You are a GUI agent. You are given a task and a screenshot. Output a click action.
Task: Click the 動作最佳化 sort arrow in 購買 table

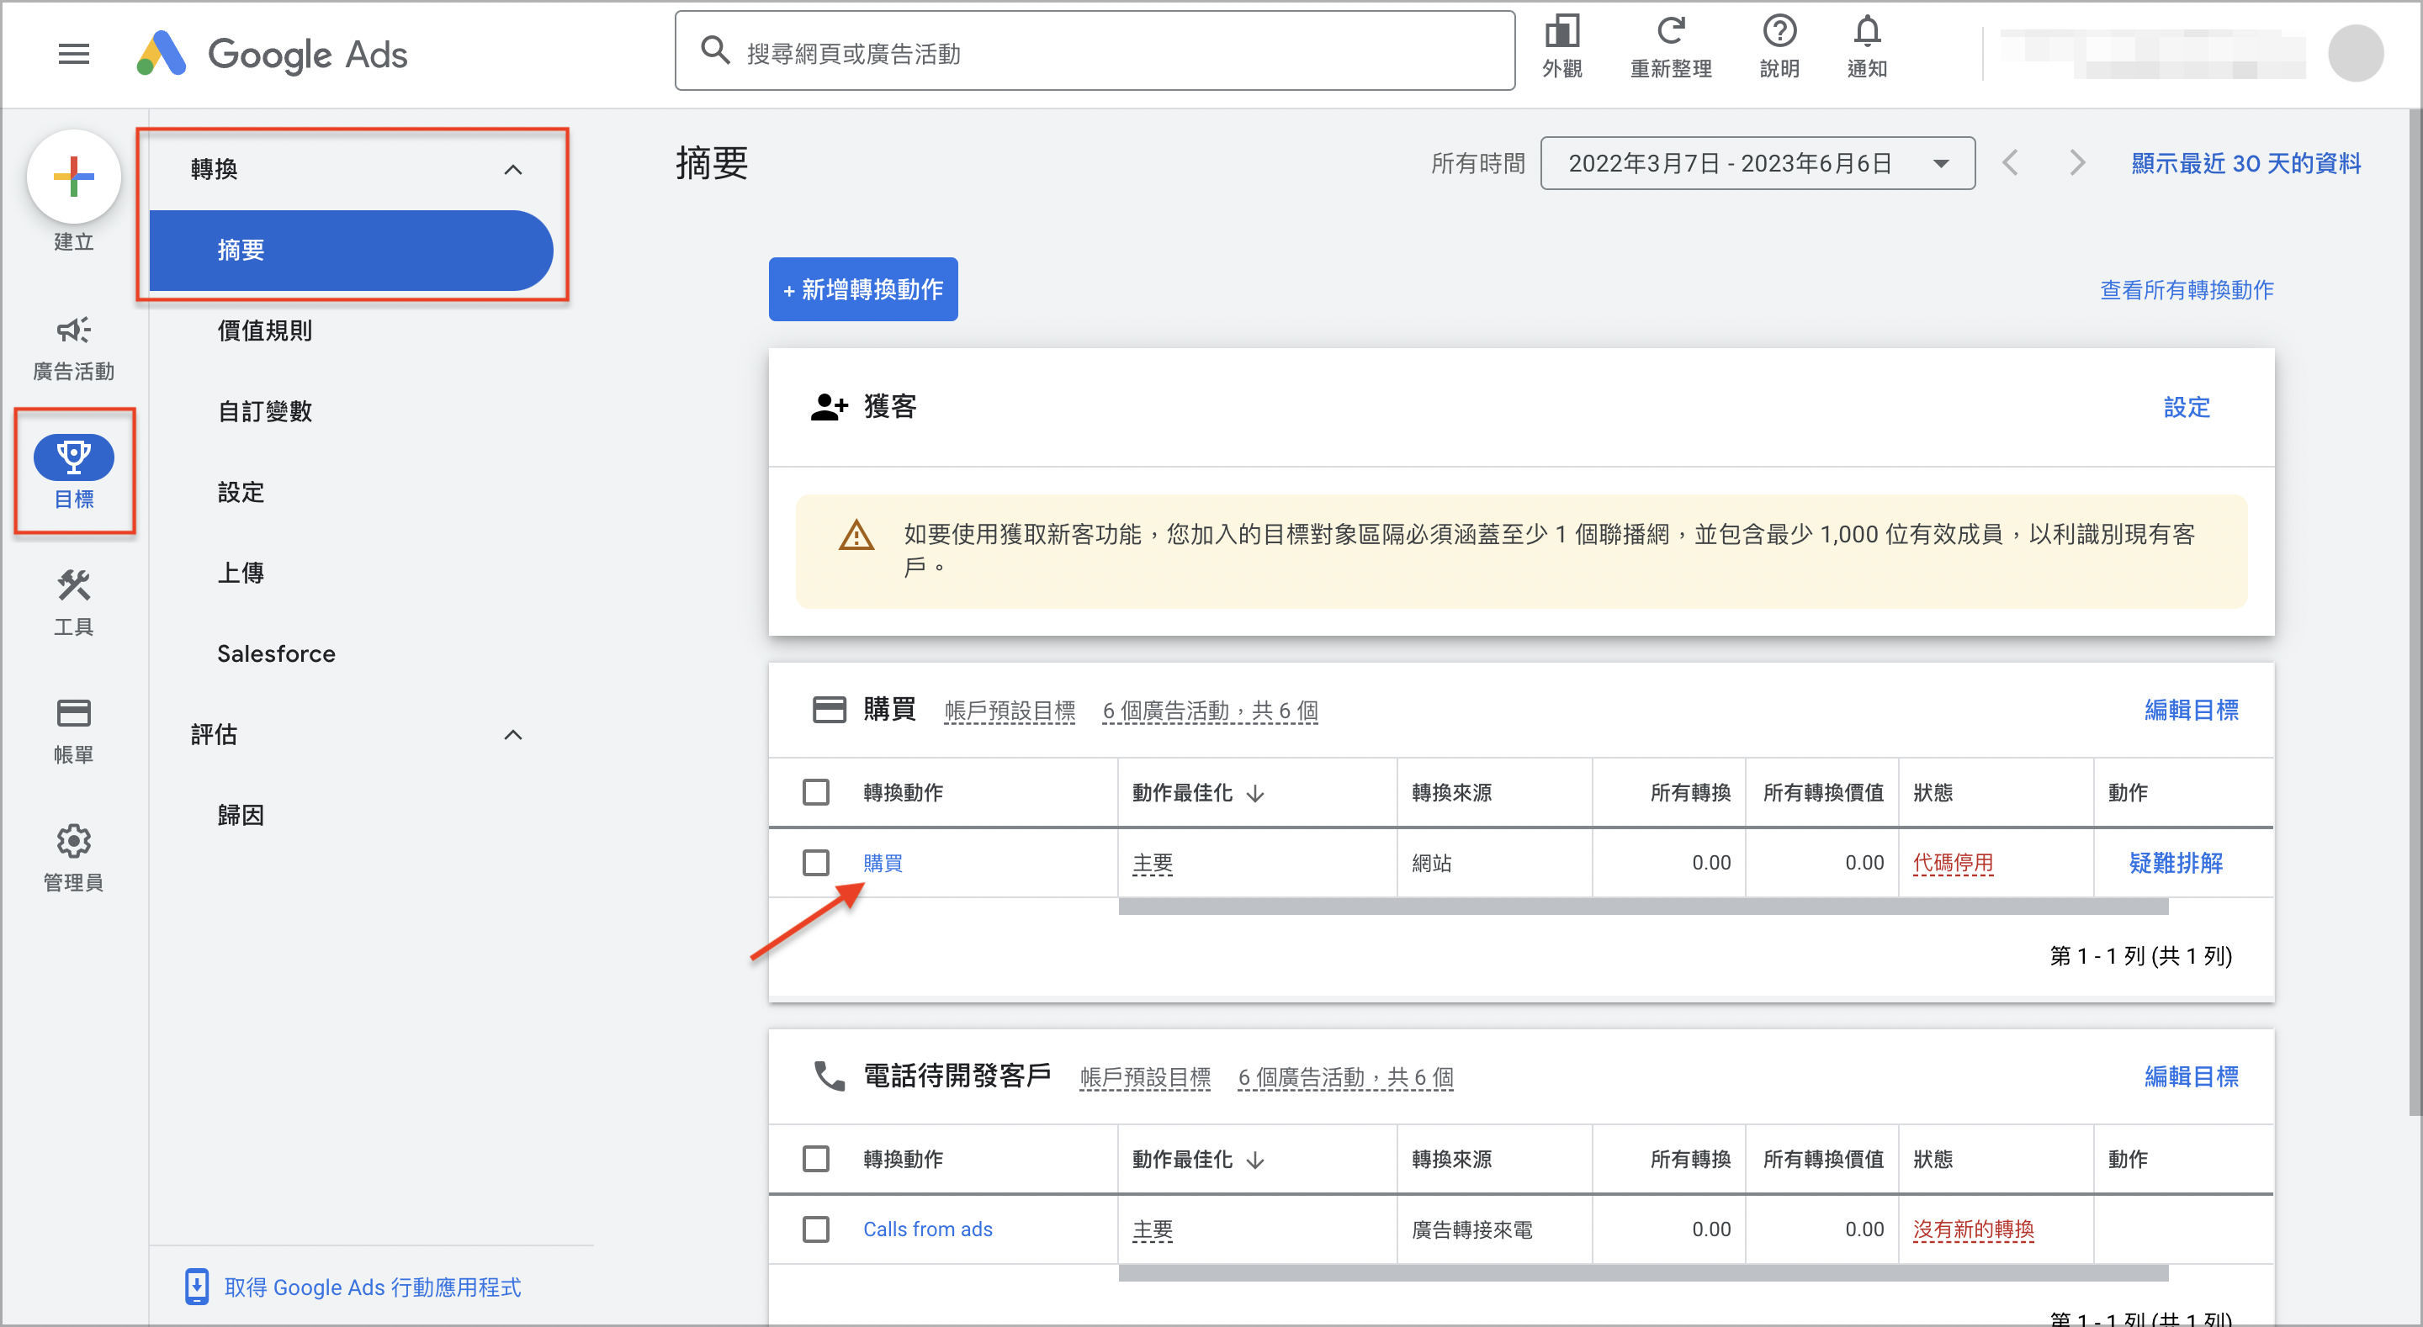tap(1254, 794)
